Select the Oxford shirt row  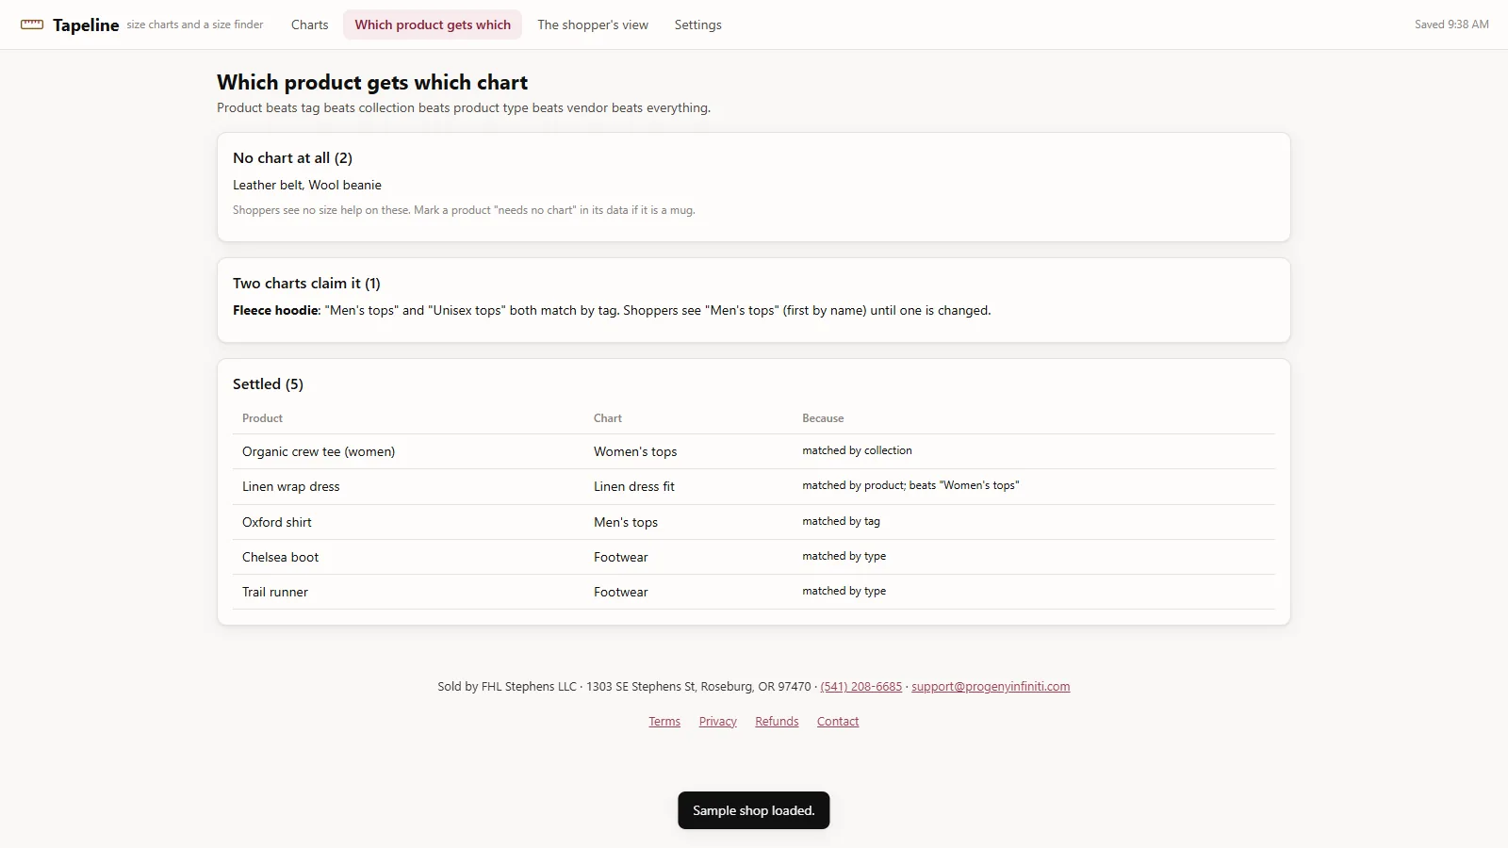point(754,522)
